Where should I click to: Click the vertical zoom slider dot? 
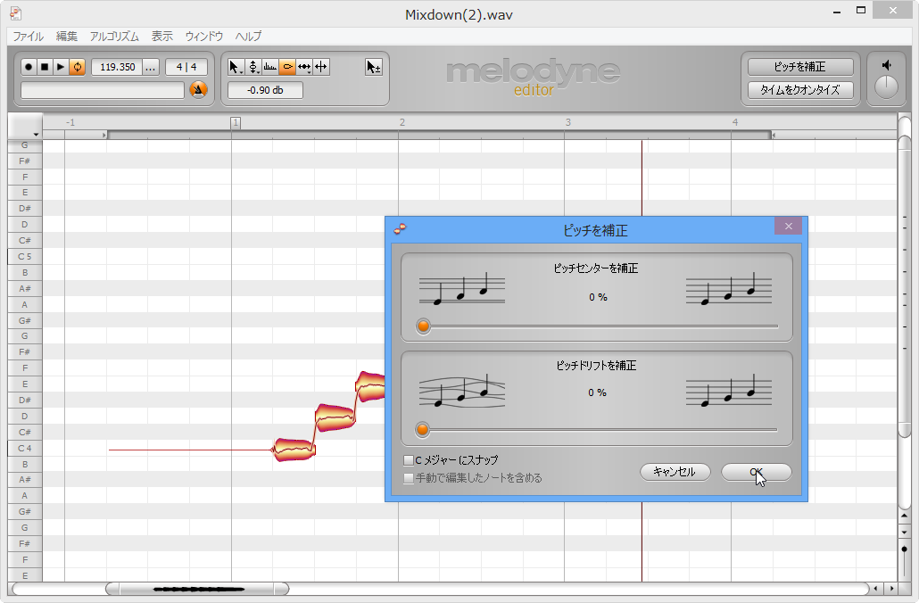pyautogui.click(x=905, y=549)
